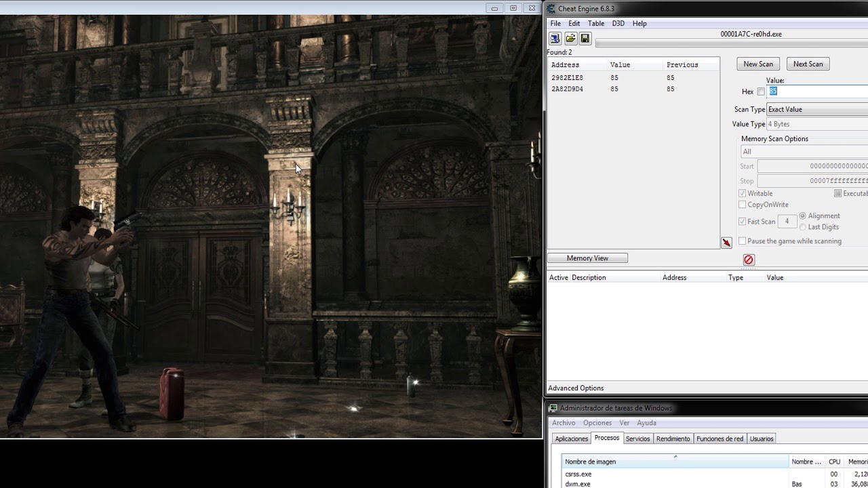Click Advanced Options
The image size is (868, 488).
click(576, 388)
